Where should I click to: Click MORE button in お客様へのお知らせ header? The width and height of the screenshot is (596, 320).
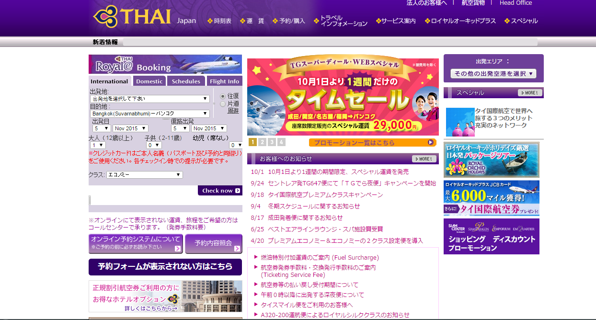click(424, 159)
